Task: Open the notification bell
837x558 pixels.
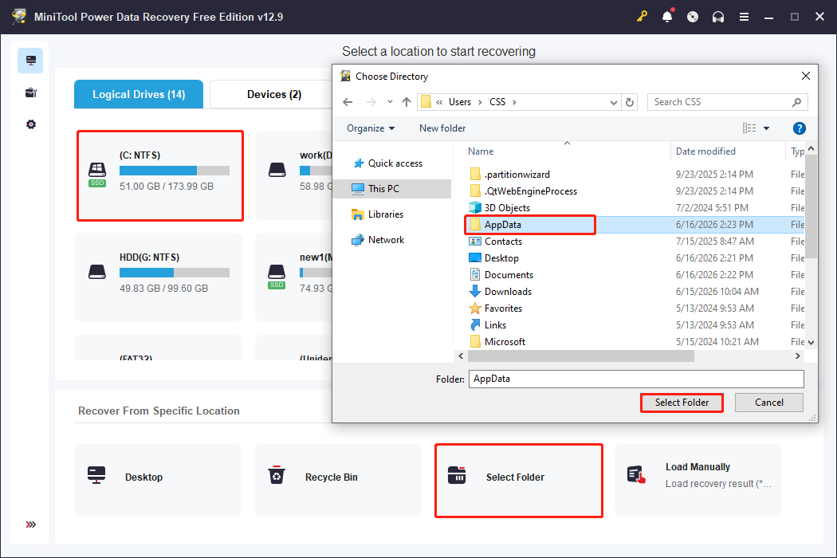Action: [x=667, y=17]
